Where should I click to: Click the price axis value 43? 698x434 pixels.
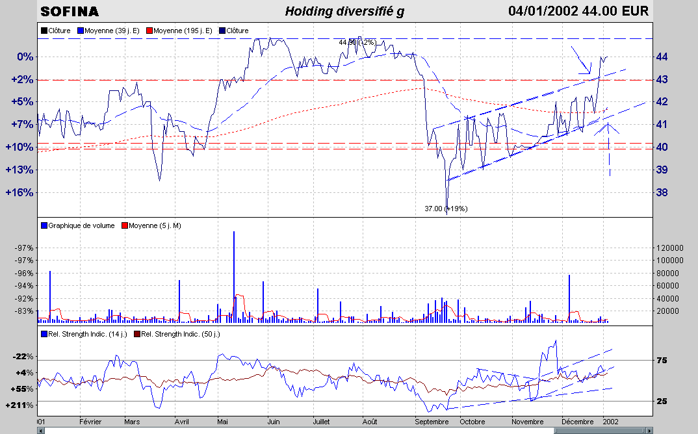(662, 80)
